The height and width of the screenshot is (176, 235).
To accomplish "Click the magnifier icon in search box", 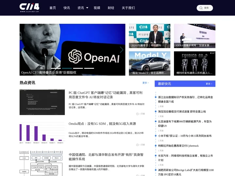I will click(201, 8).
